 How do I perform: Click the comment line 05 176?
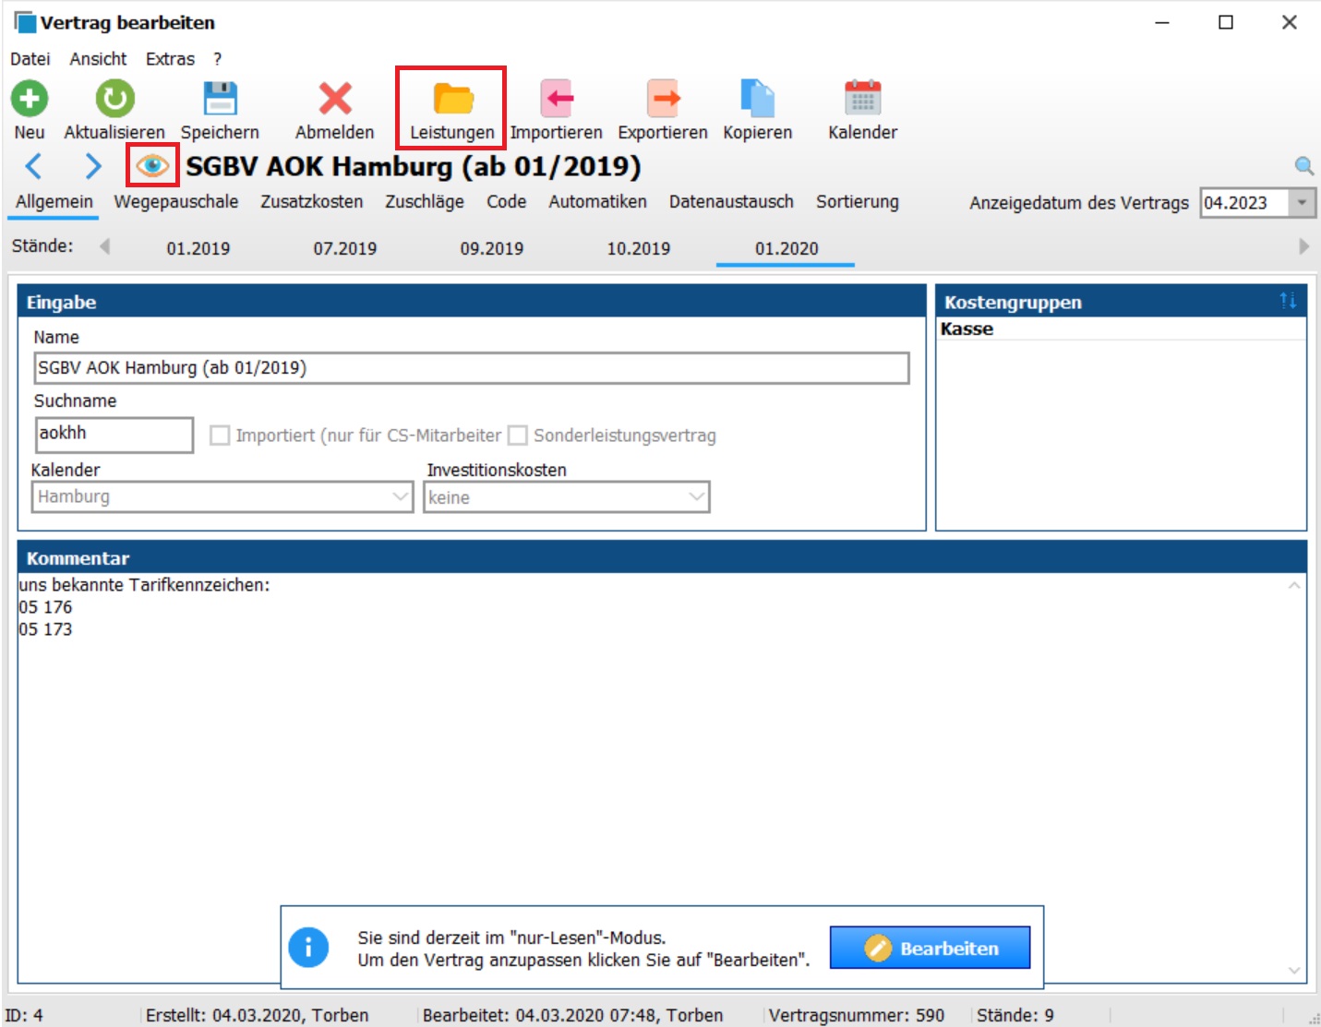pos(45,607)
